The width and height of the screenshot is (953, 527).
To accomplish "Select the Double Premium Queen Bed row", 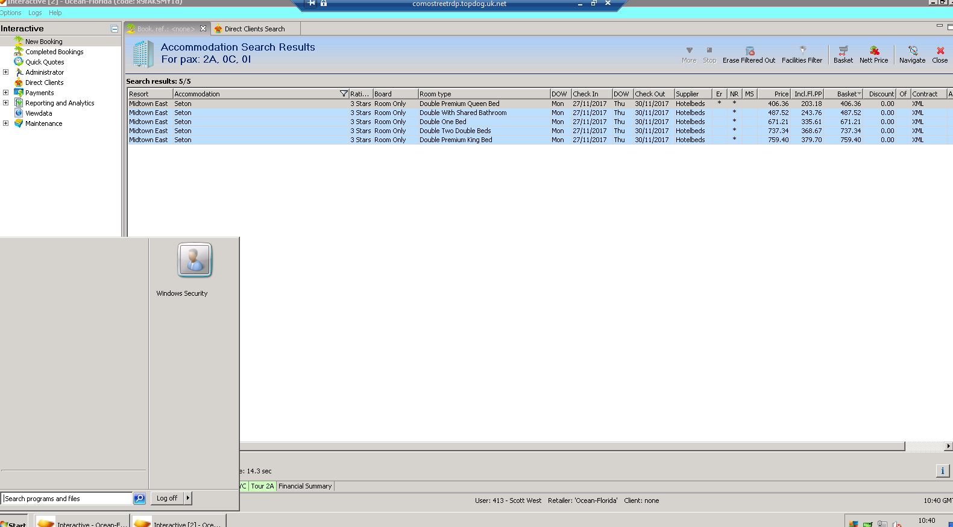I will [539, 104].
